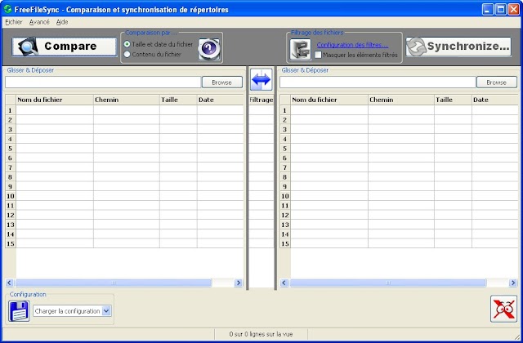Click left grid scrollbar left arrow
The image size is (523, 343).
[9, 283]
